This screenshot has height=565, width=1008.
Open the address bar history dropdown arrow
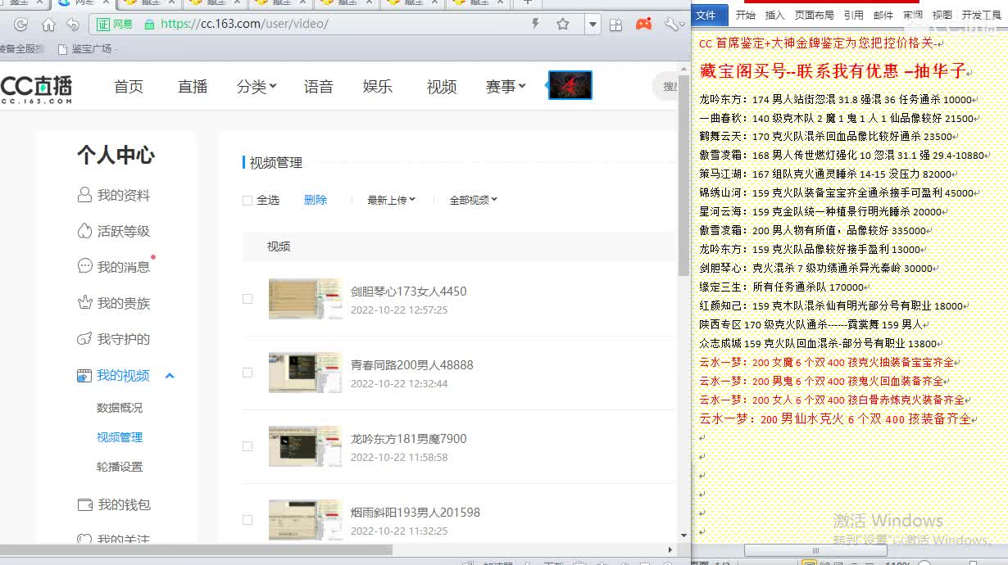(593, 25)
